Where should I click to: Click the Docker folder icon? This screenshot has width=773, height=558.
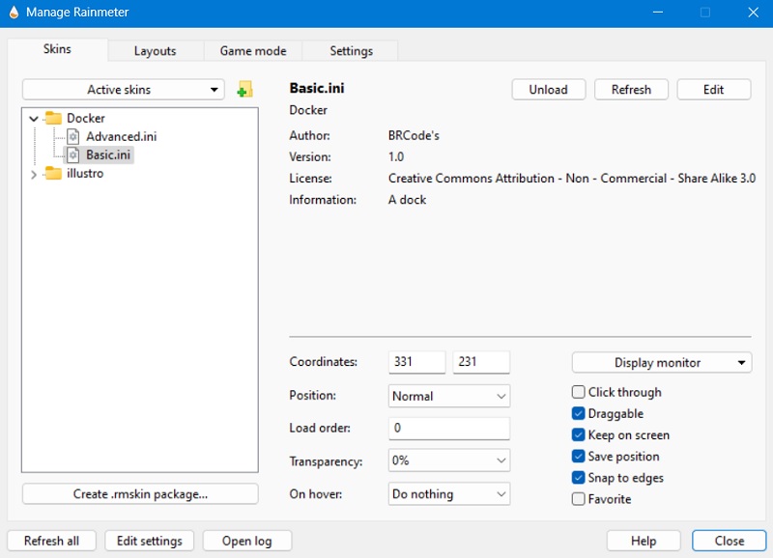(x=53, y=118)
